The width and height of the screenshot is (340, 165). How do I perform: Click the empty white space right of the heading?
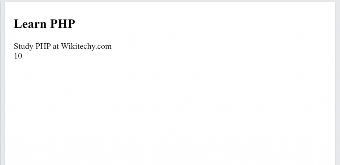[x=199, y=24]
